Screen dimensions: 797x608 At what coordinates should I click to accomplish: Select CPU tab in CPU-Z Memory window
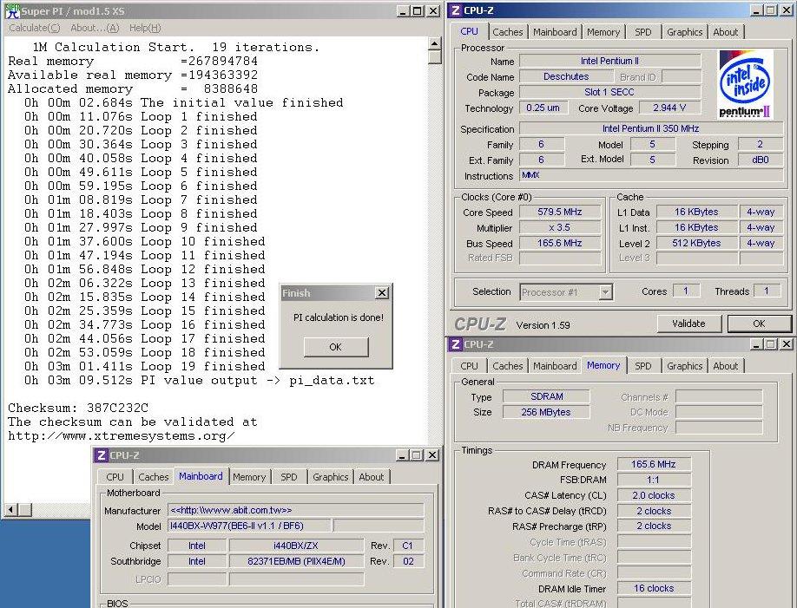(x=469, y=366)
